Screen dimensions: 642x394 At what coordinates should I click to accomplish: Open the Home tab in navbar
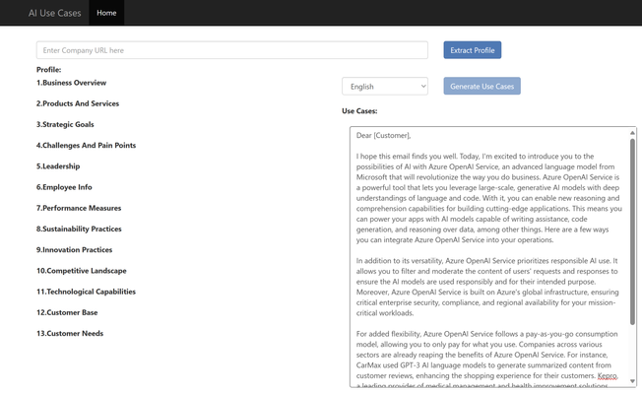pos(106,13)
